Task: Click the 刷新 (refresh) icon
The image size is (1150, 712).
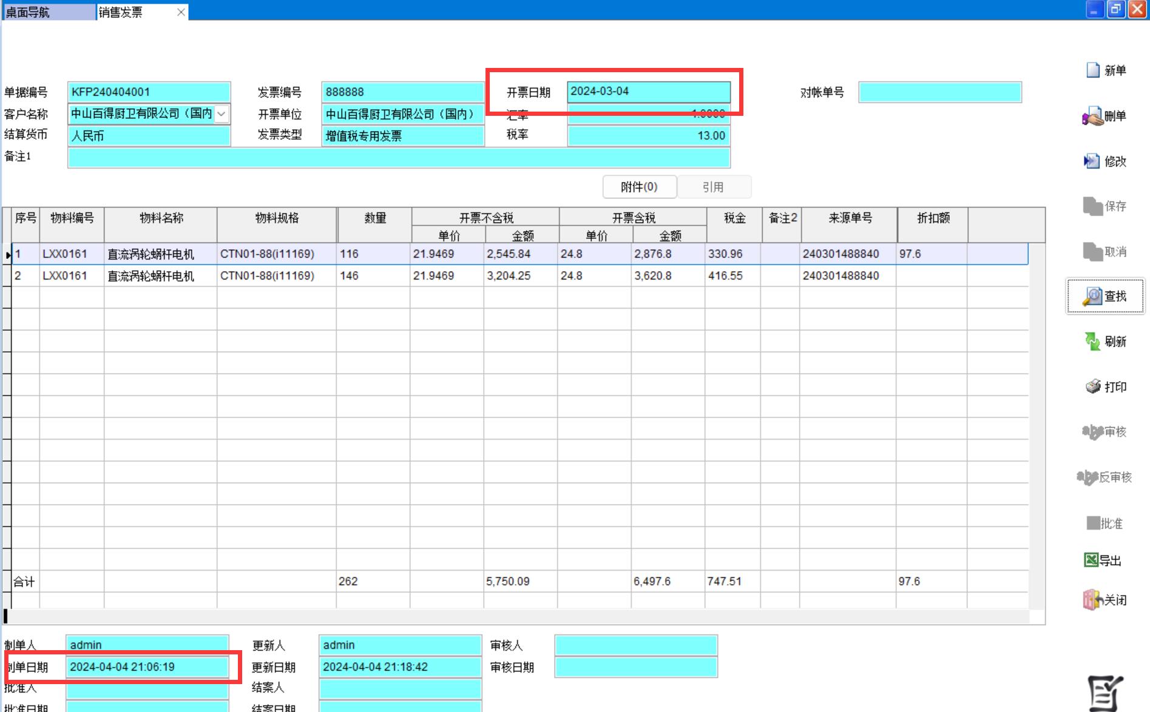Action: [x=1092, y=341]
